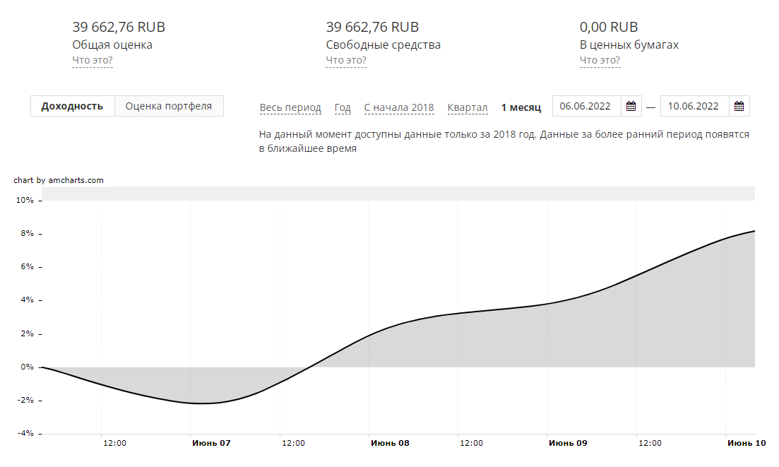Click the Июнь 10 axis date label
Image resolution: width=779 pixels, height=467 pixels.
click(x=747, y=444)
